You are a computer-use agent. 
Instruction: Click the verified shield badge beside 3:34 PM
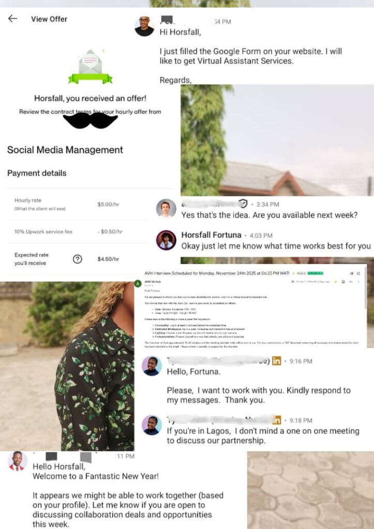coord(243,204)
